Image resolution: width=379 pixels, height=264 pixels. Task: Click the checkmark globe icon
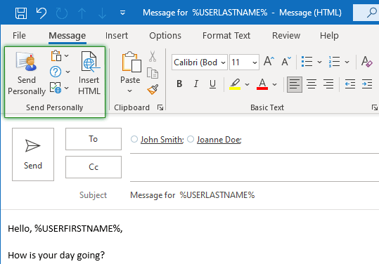[x=56, y=88]
